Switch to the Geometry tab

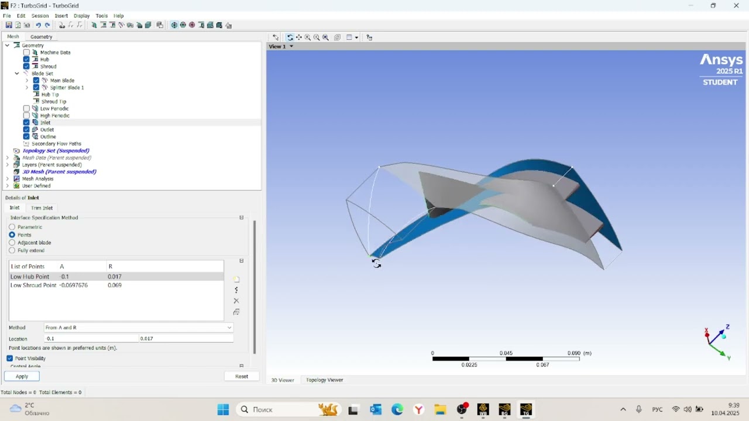point(41,37)
